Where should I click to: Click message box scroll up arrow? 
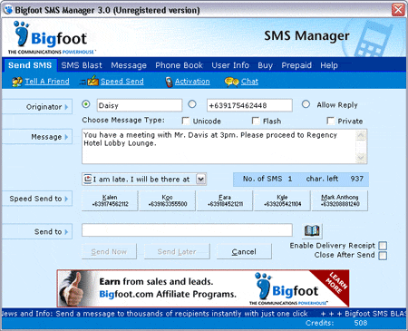361,135
